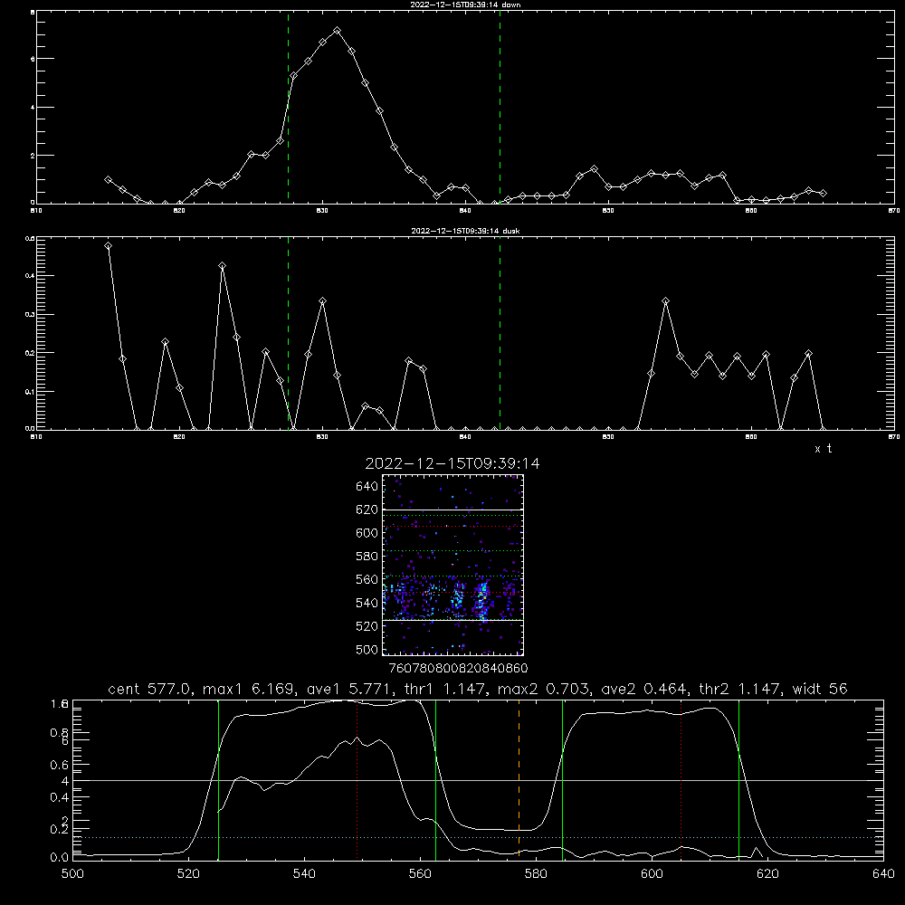Click bottom plot x-axis label '640'
905x905 pixels.
[x=883, y=874]
